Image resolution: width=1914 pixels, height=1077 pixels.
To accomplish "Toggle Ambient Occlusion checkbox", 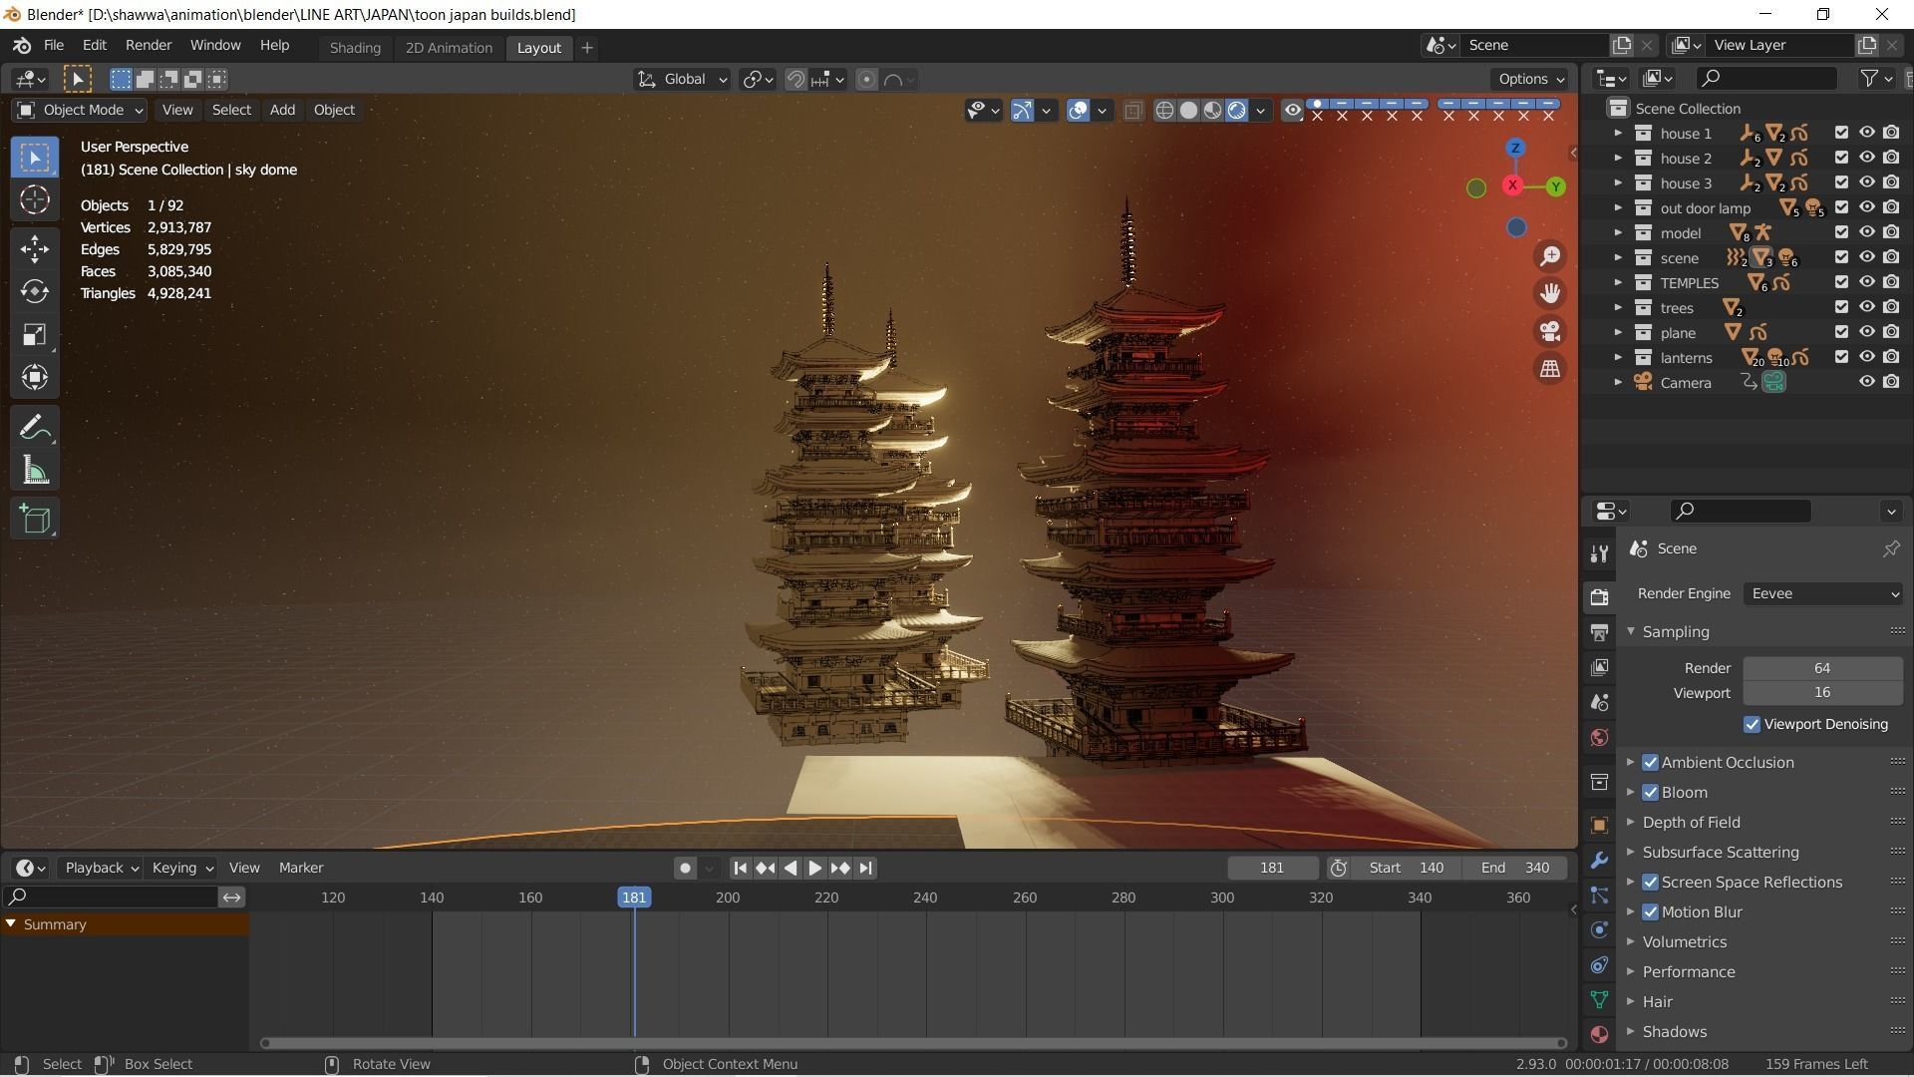I will (1651, 762).
